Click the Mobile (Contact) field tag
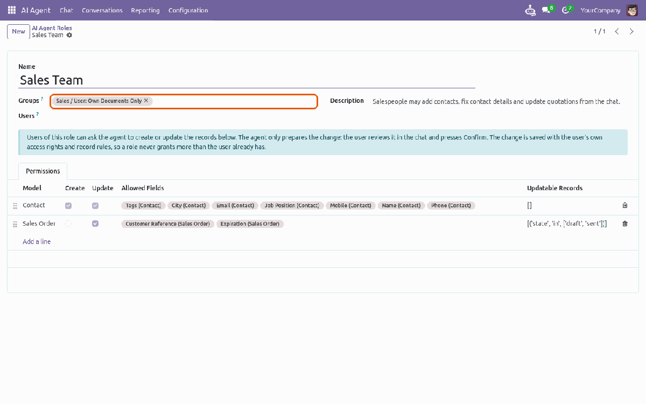This screenshot has width=646, height=404. point(350,206)
